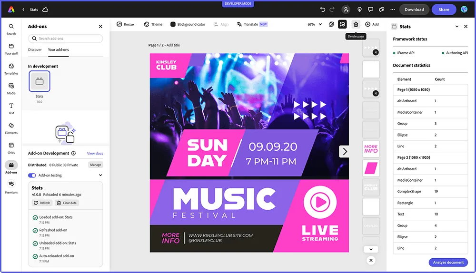476x273 pixels.
Task: Open the Elements panel
Action: pos(11,127)
